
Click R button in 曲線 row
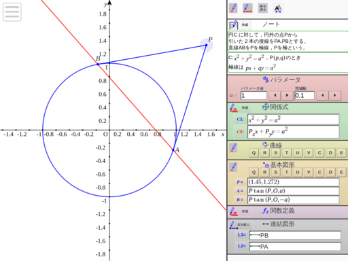click(x=264, y=153)
